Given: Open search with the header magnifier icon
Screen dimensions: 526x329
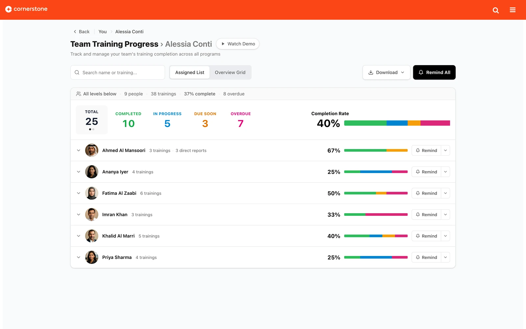Looking at the screenshot, I should 496,10.
